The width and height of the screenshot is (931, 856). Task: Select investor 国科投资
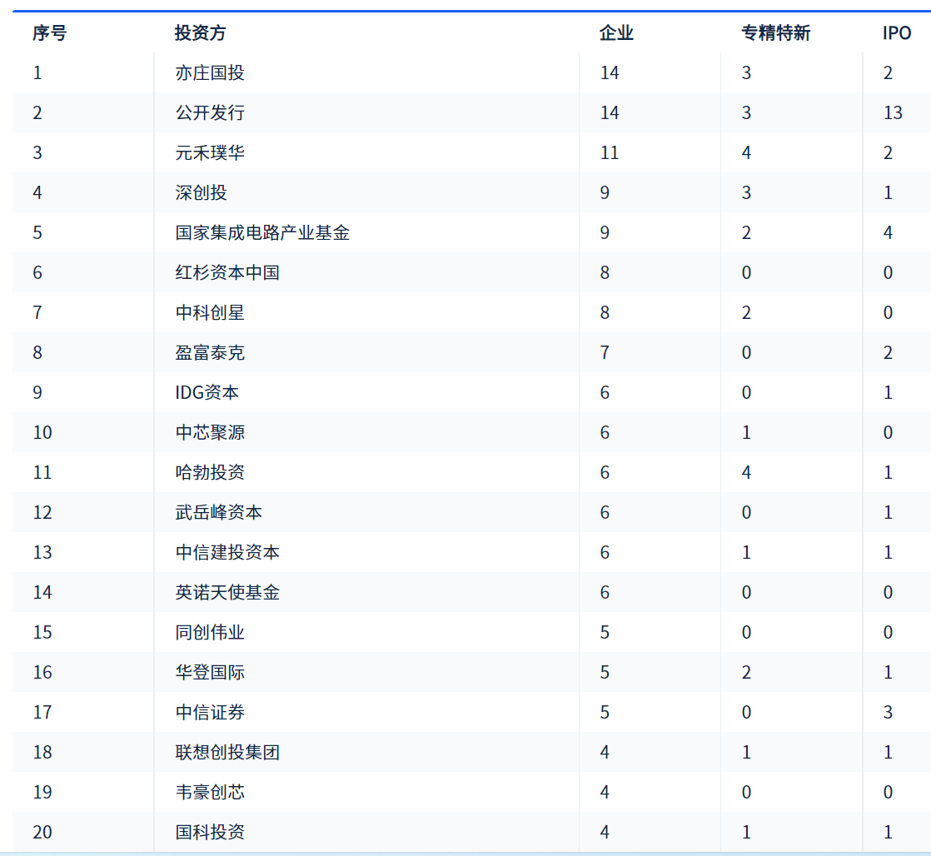210,832
